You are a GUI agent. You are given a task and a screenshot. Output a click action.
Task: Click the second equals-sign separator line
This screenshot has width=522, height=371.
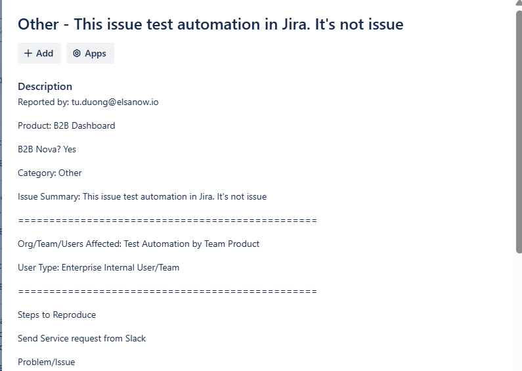(x=167, y=292)
